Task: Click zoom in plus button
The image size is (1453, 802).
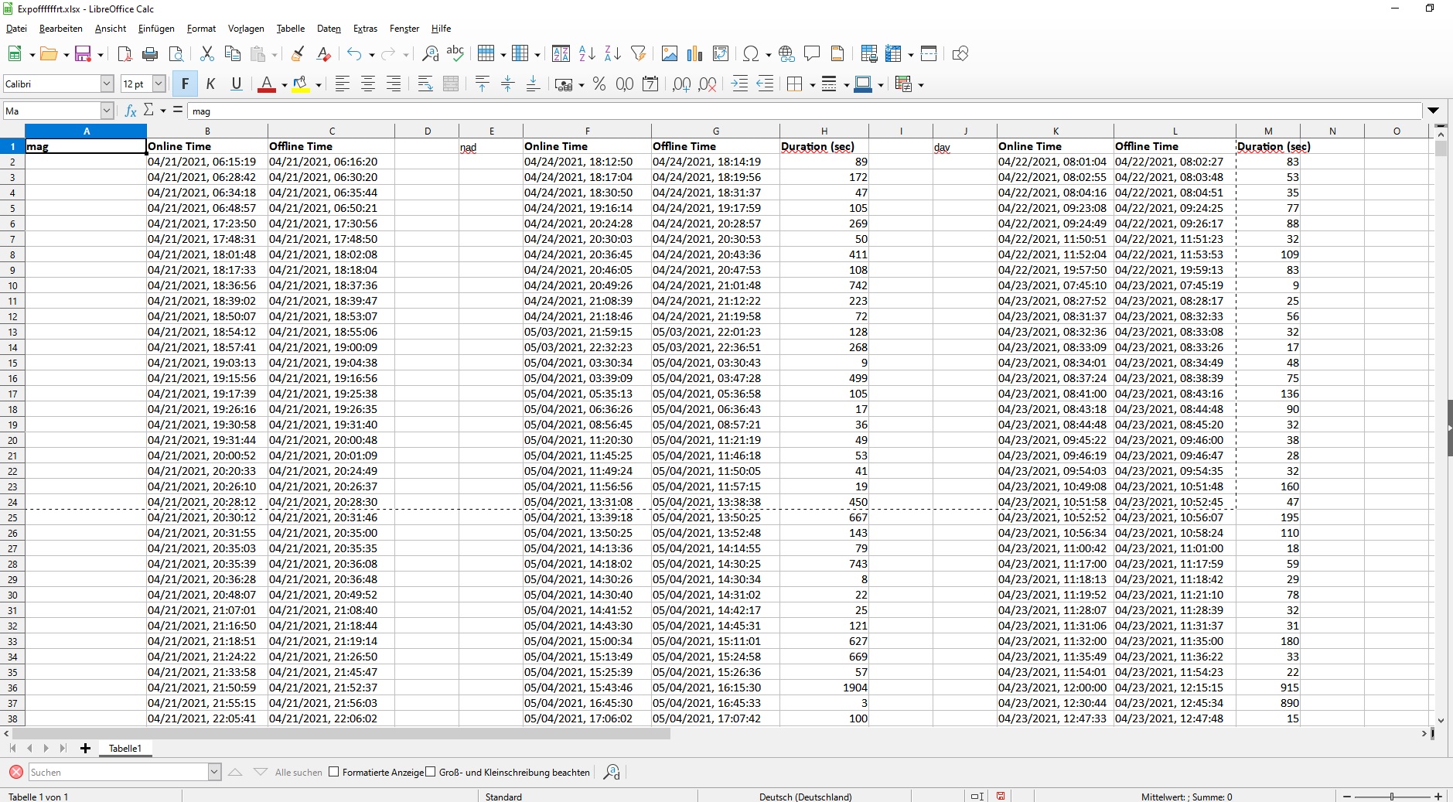Action: [x=1438, y=797]
